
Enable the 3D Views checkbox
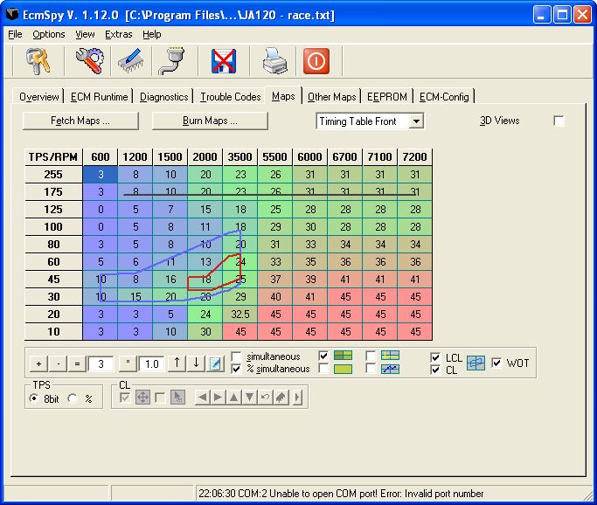point(559,121)
